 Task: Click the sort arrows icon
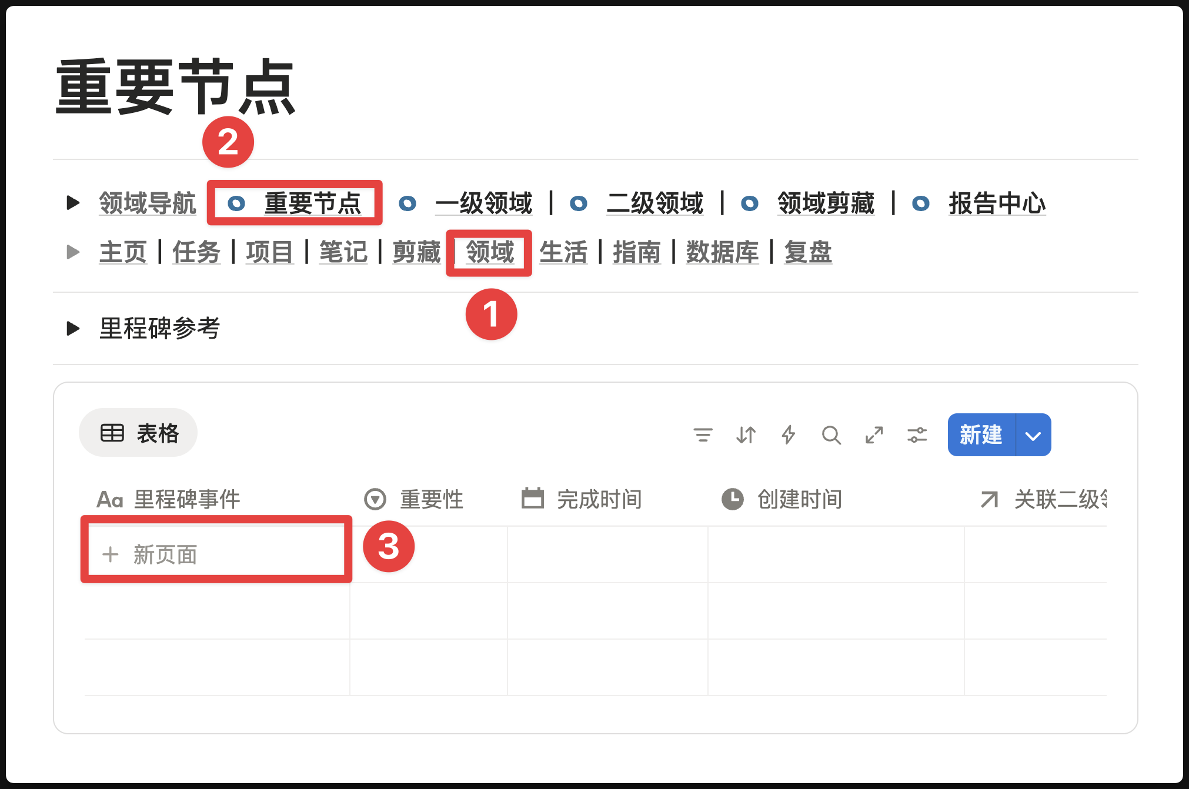tap(746, 435)
